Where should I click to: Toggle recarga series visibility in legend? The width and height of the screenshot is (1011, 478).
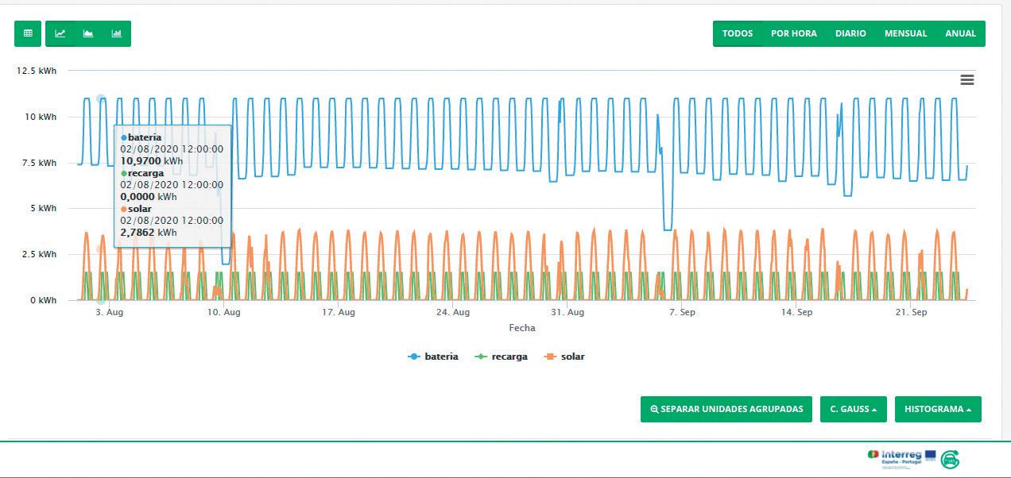501,357
